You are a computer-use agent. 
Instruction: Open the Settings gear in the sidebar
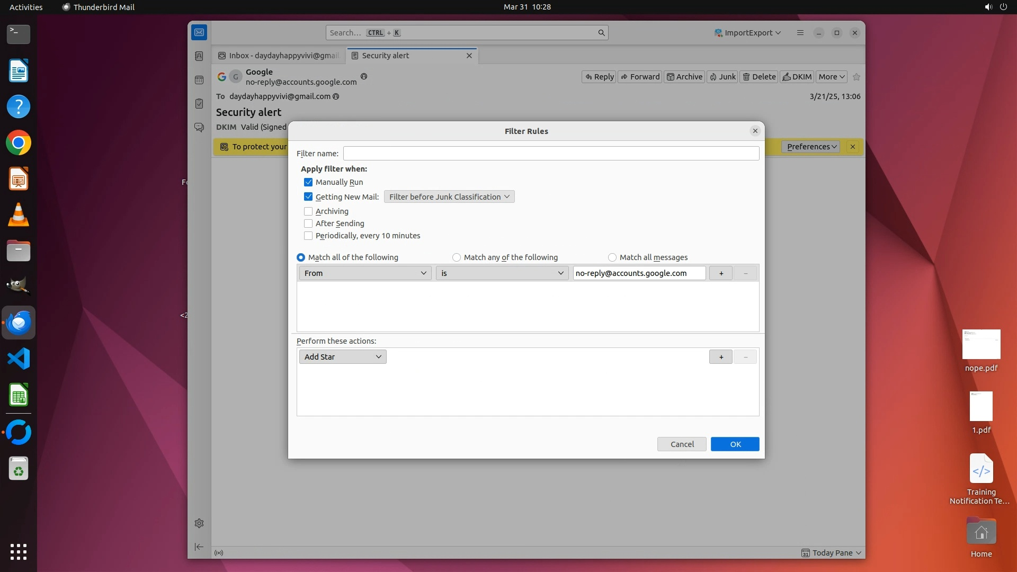coord(199,523)
